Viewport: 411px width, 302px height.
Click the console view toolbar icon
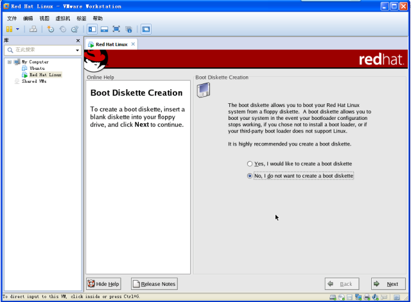pyautogui.click(x=146, y=29)
